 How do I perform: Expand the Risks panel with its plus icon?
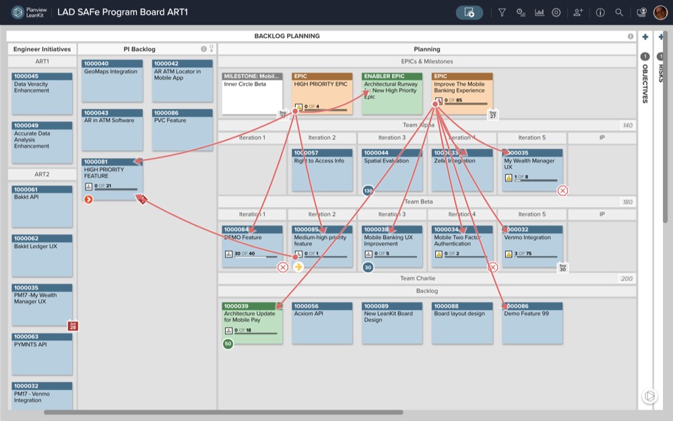[x=661, y=36]
